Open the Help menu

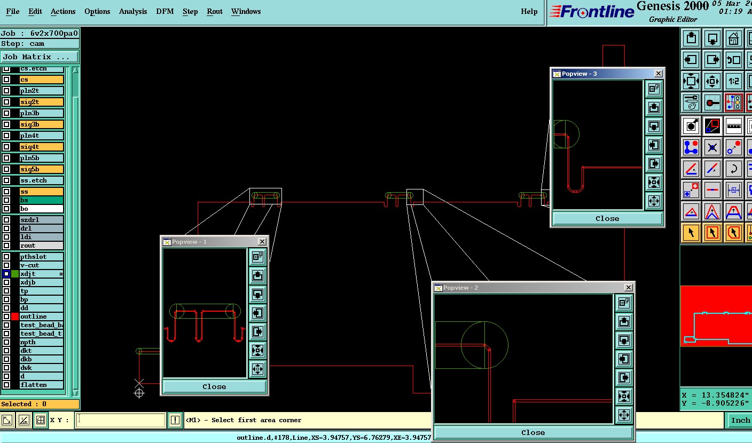(x=529, y=11)
